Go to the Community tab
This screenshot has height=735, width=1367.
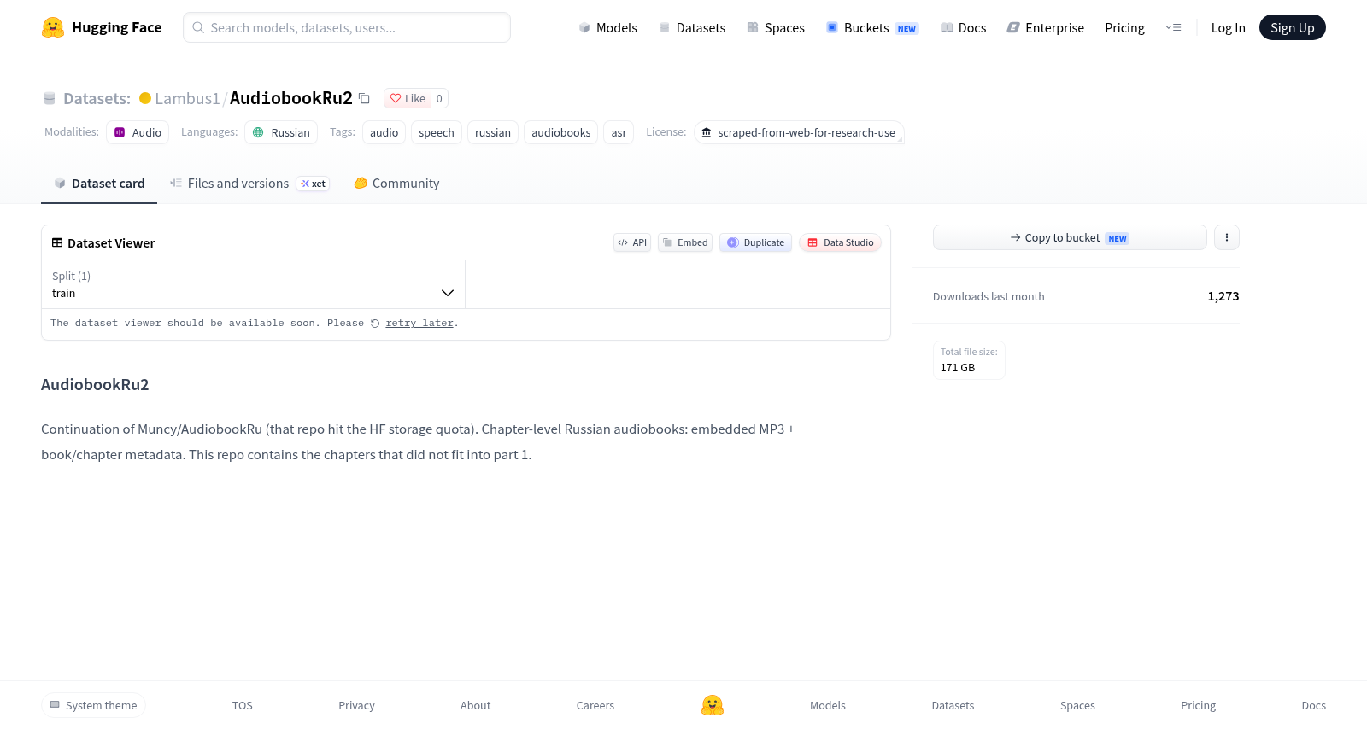click(x=396, y=184)
